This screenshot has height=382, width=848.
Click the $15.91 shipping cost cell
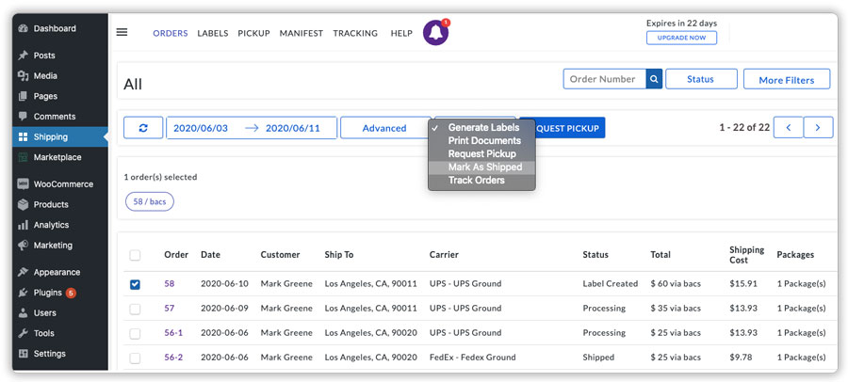click(743, 283)
